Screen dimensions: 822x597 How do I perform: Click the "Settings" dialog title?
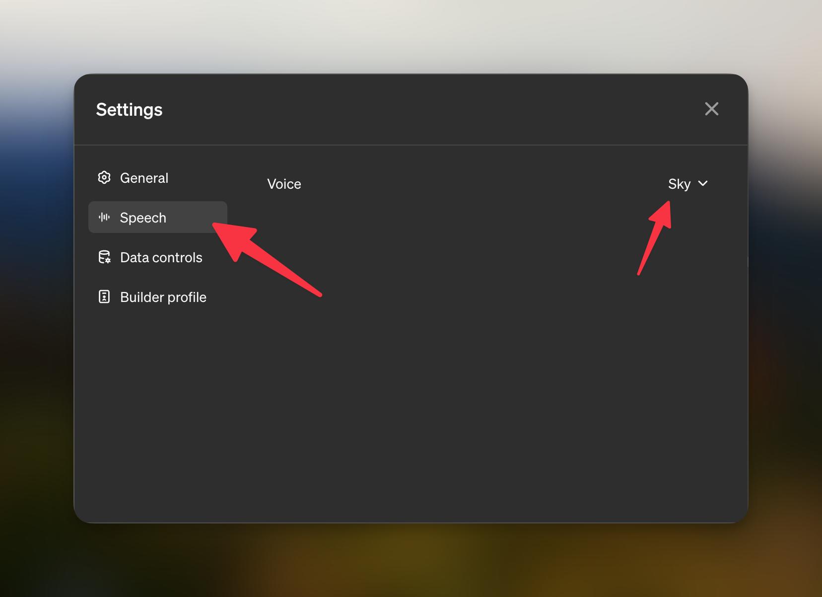[129, 110]
